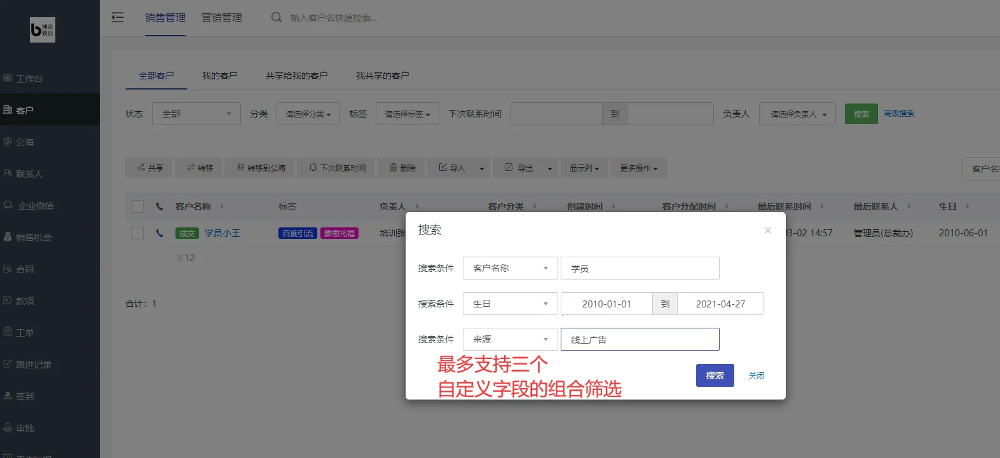The image size is (1000, 458).
Task: Click the end date field 2021-04-27
Action: point(721,304)
